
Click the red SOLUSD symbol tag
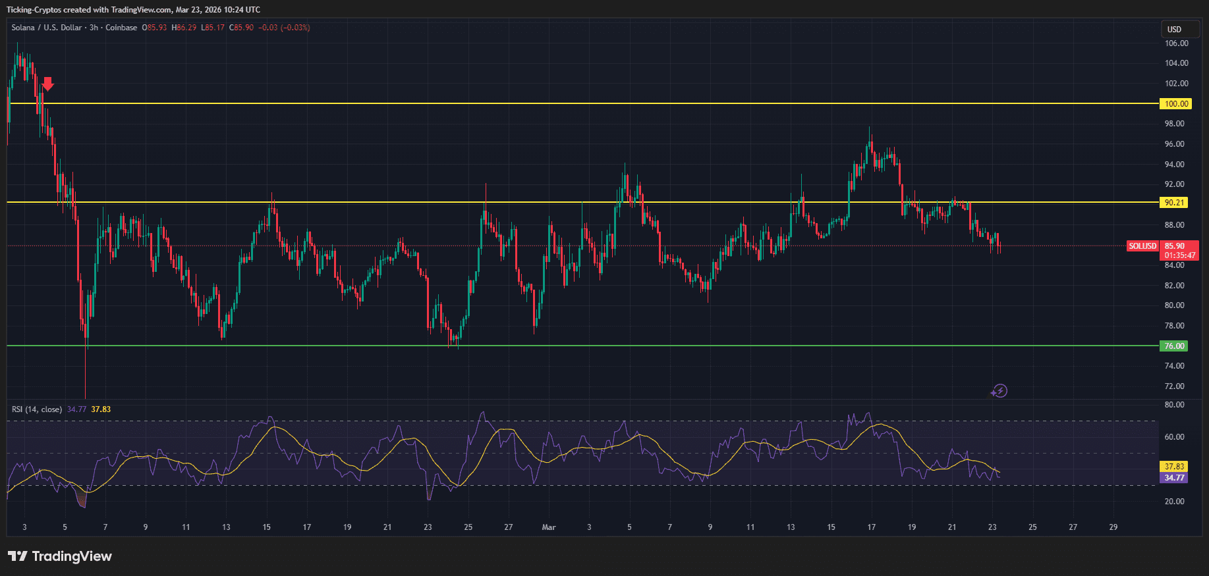(x=1142, y=246)
